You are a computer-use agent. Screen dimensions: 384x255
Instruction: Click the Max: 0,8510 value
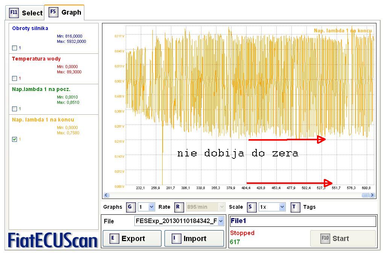[x=68, y=102]
